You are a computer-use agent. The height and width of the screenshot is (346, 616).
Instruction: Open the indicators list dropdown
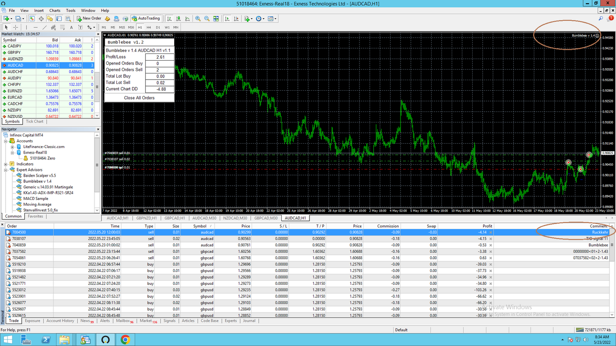click(x=251, y=19)
